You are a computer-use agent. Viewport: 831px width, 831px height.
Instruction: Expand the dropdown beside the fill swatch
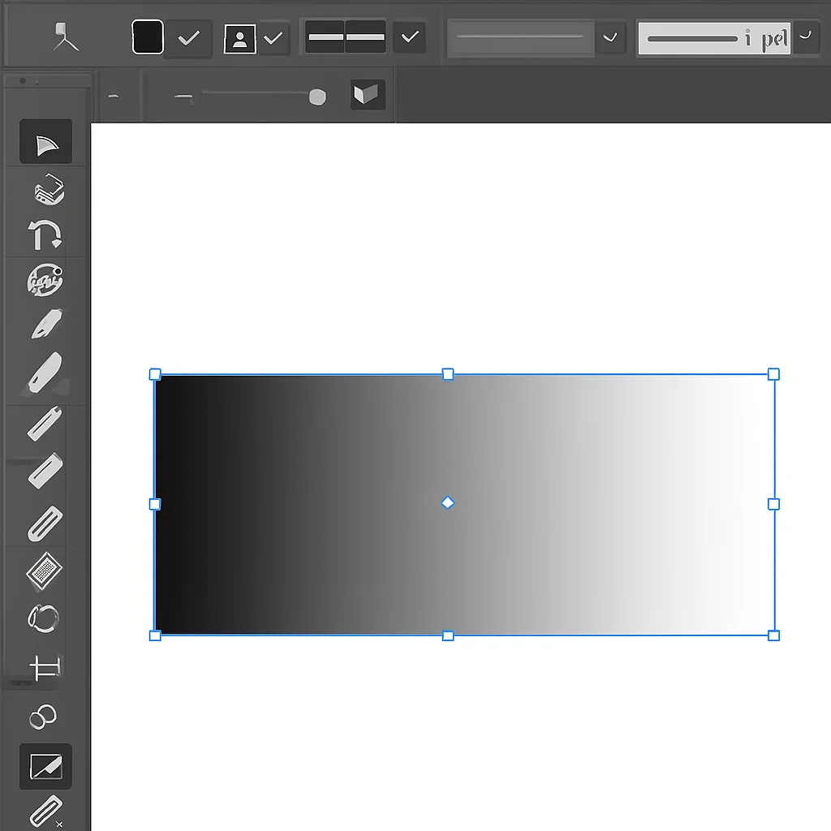pyautogui.click(x=188, y=38)
